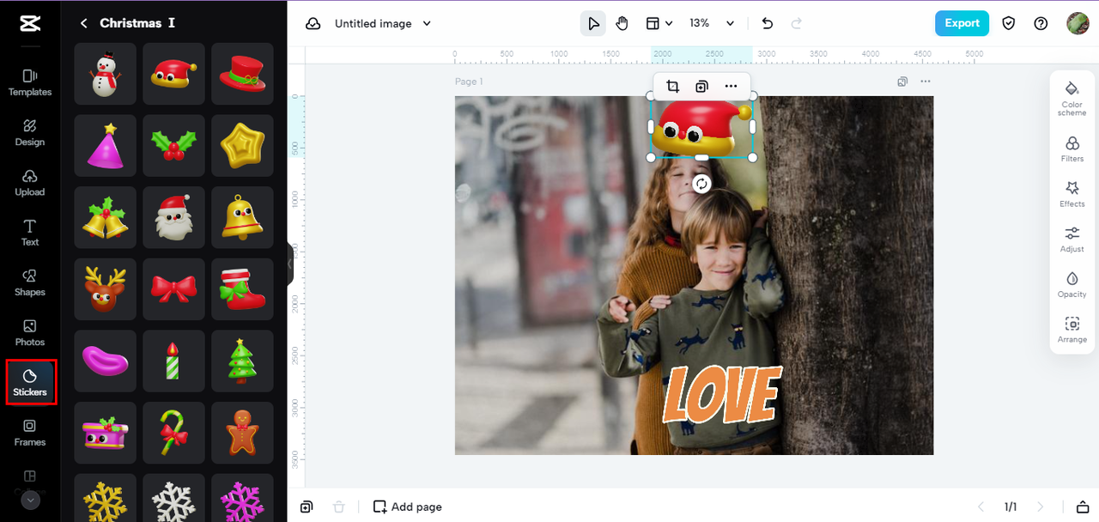Open the Design sidebar panel
Viewport: 1099px width, 522px height.
[30, 133]
